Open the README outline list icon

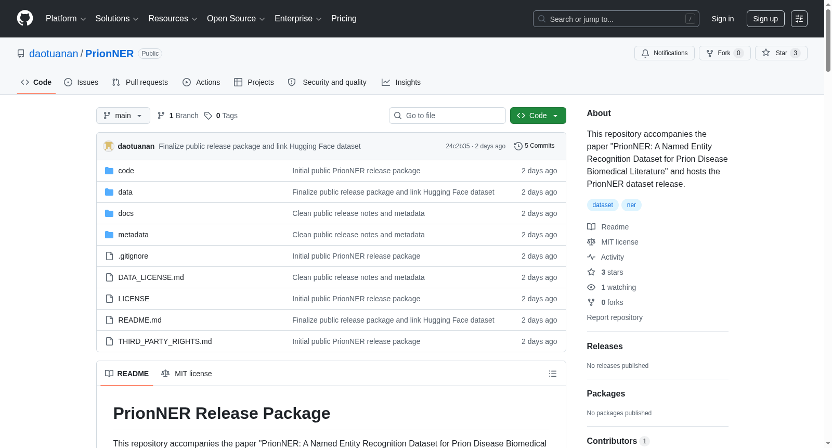[553, 374]
